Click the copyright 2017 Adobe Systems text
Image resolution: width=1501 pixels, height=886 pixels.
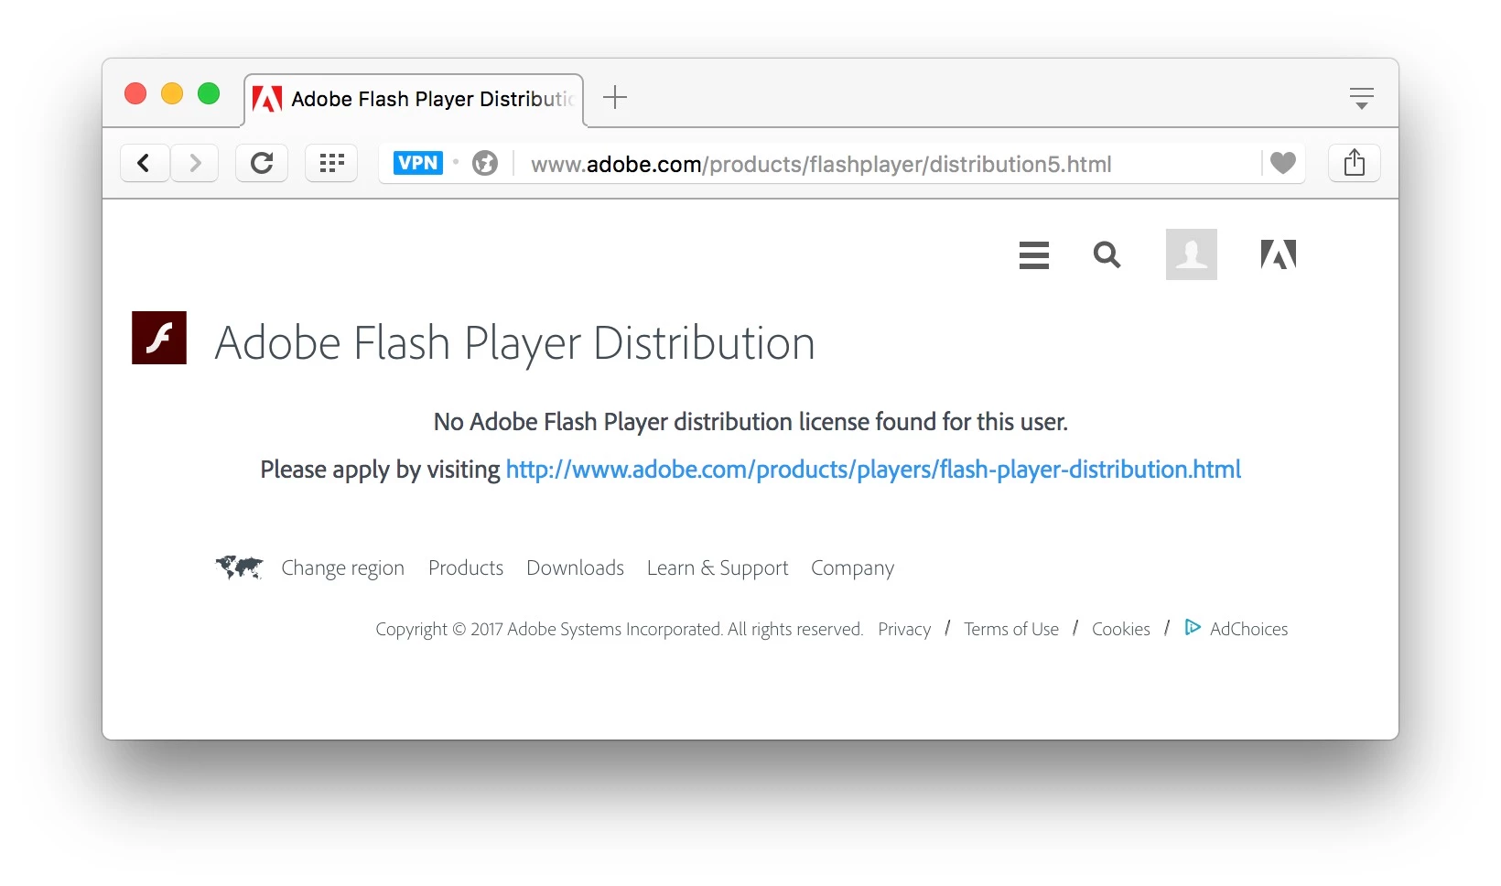pos(619,630)
